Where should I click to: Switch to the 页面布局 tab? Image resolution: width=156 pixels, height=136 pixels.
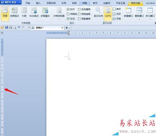[51, 3]
